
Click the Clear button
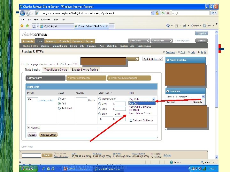[x=32, y=135]
